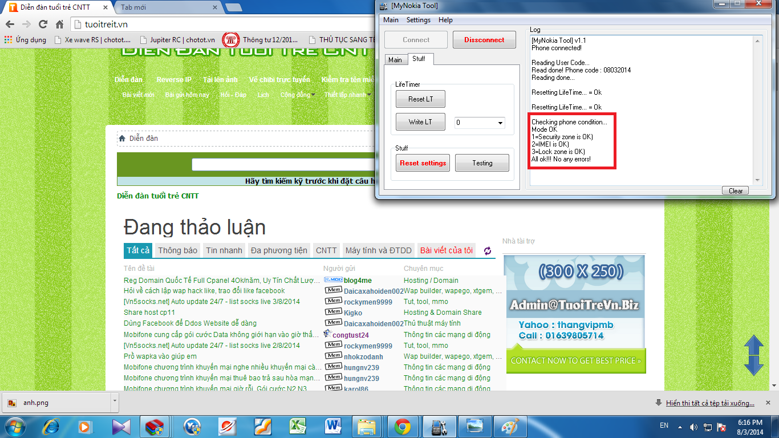Viewport: 779px width, 438px height.
Task: Open Google Chrome from the taskbar
Action: (403, 426)
